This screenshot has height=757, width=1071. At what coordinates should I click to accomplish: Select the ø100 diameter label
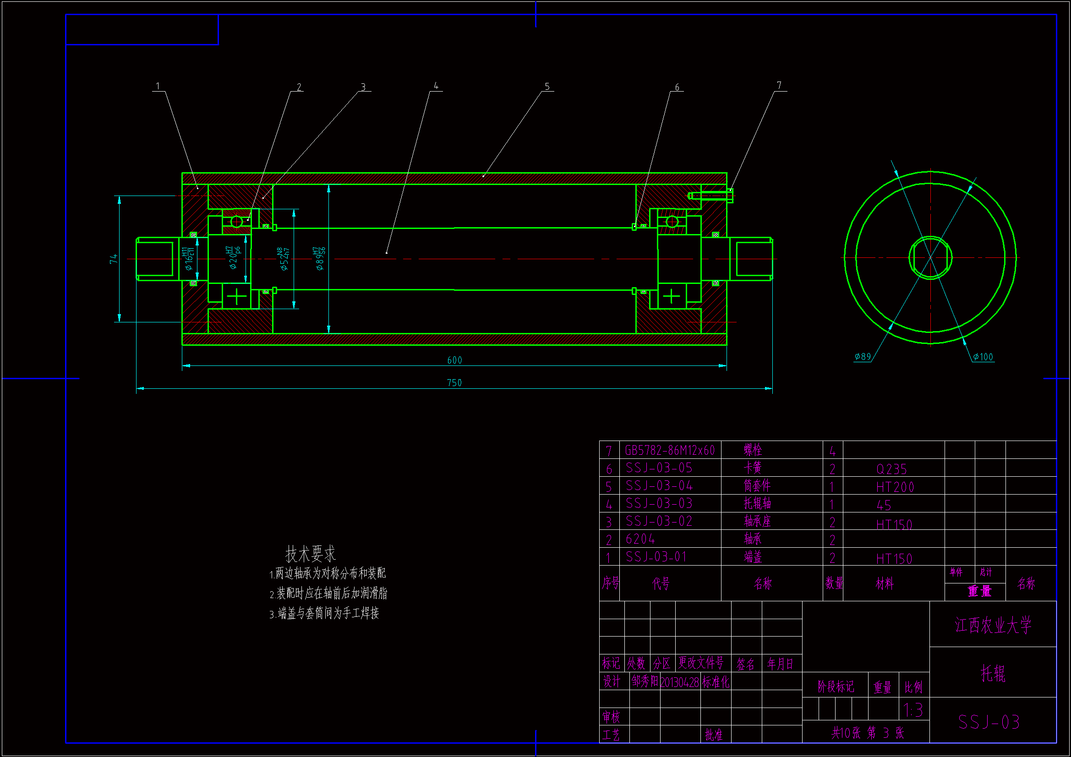(983, 357)
